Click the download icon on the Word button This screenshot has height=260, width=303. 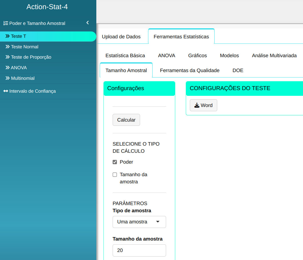pyautogui.click(x=197, y=105)
